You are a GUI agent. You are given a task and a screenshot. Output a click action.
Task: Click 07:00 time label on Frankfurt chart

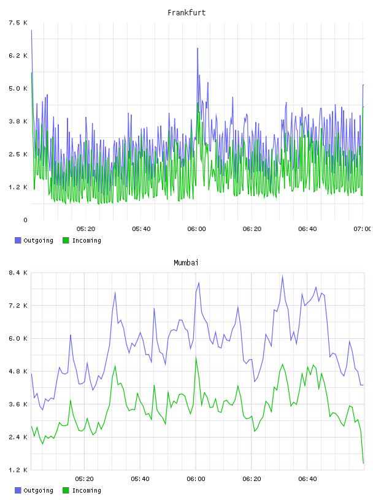(x=362, y=229)
